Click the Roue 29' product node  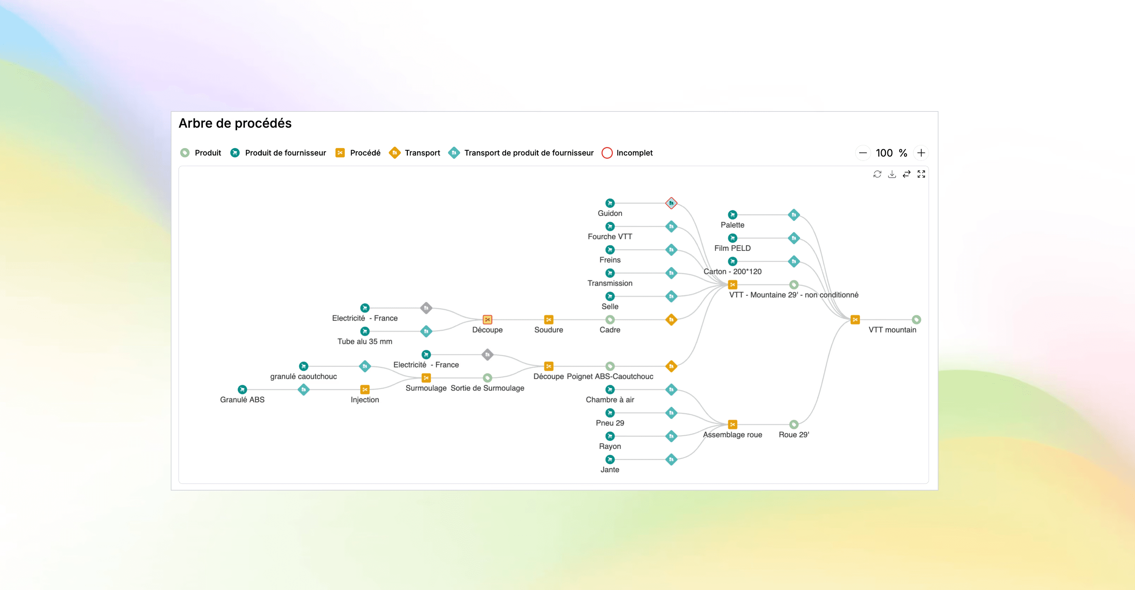(793, 425)
